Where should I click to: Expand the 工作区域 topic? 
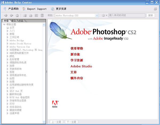[x=7, y=37]
